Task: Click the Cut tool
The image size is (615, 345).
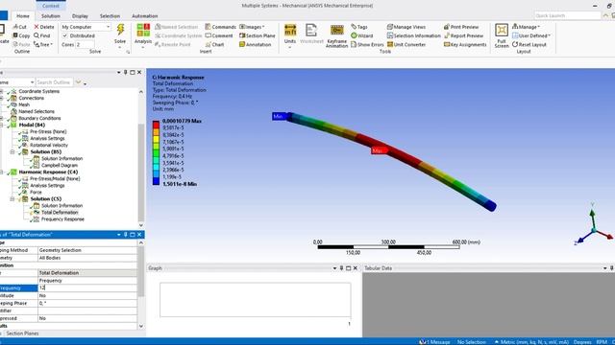Action: [x=20, y=27]
